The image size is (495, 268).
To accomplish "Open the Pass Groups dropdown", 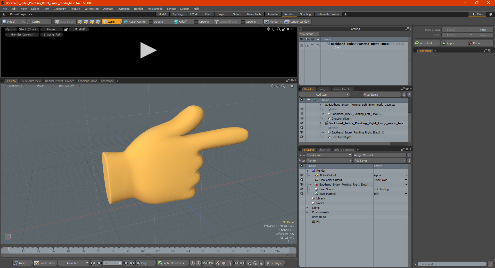I will 457,30.
